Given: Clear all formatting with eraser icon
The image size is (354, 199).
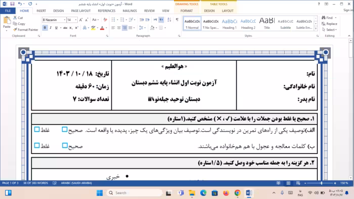Looking at the screenshot, I should [x=105, y=20].
